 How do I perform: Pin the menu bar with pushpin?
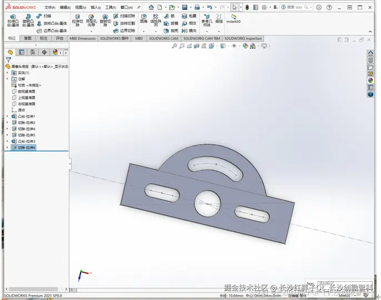(139, 8)
